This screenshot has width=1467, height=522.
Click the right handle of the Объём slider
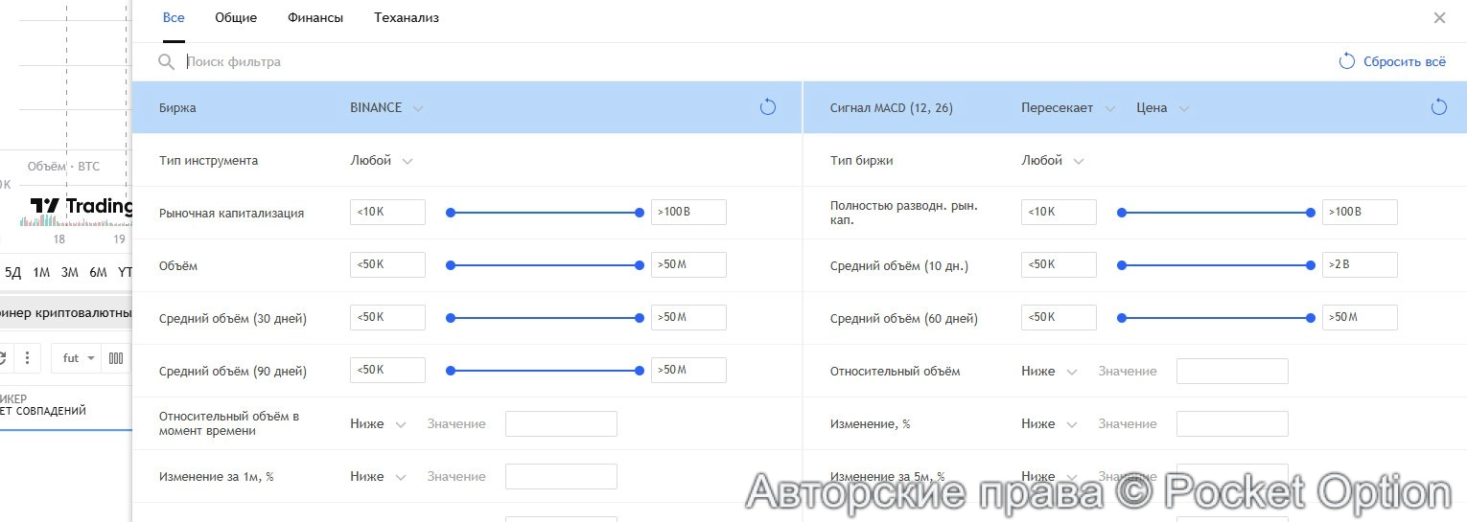[640, 265]
